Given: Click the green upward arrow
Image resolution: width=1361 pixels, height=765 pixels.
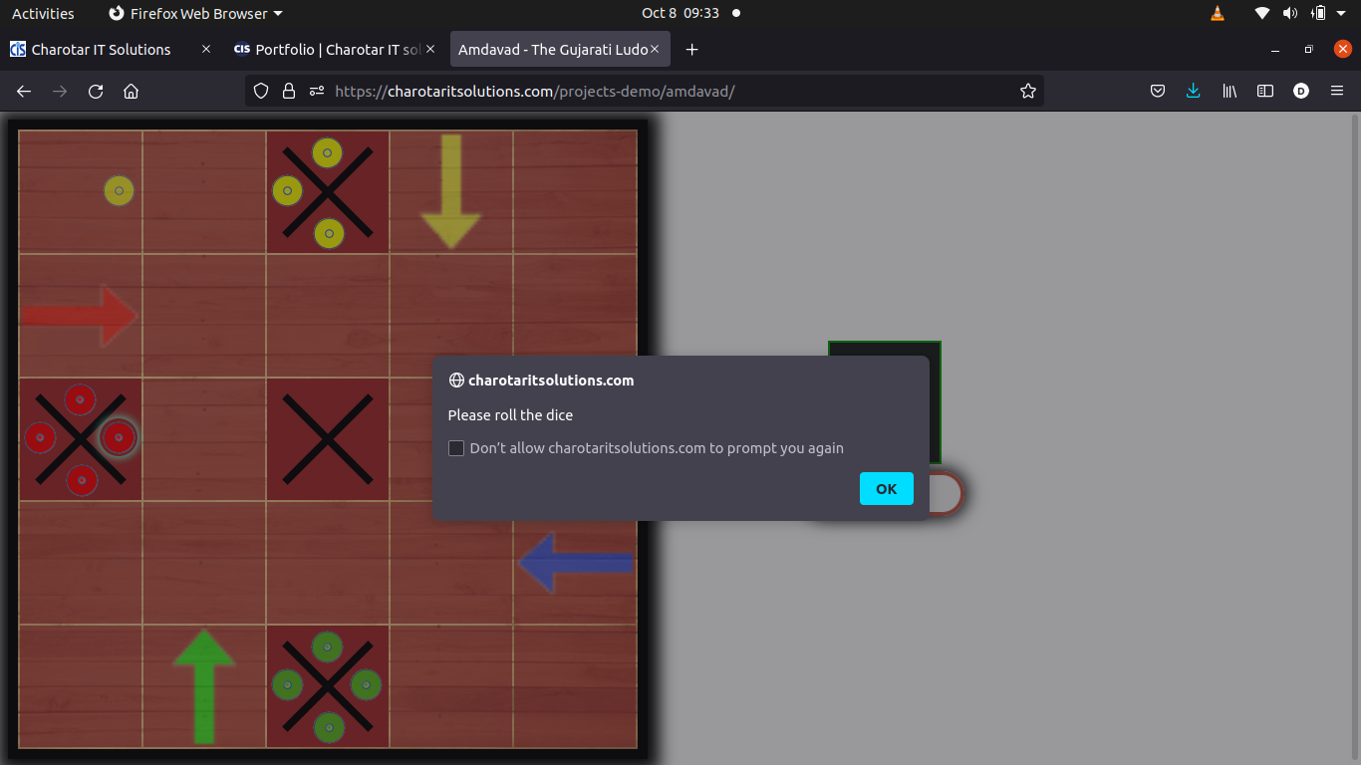Looking at the screenshot, I should 204,686.
